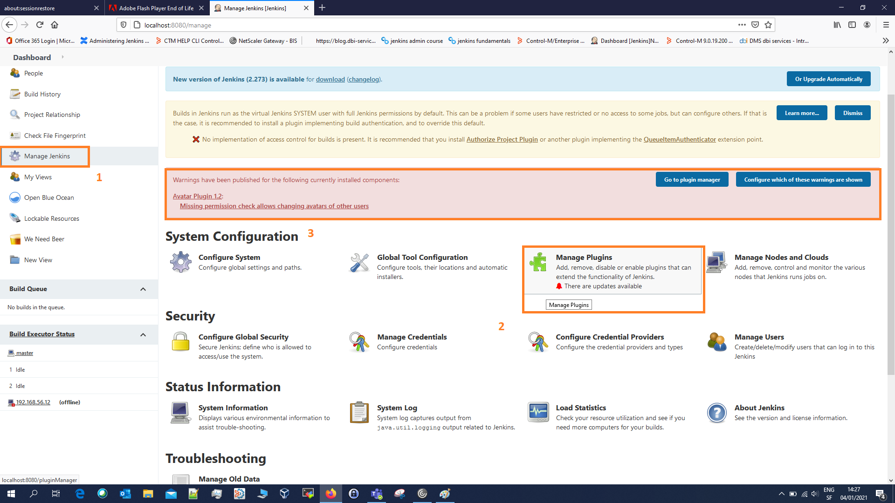Click the Load Statistics graph icon
This screenshot has height=503, width=895.
(538, 413)
